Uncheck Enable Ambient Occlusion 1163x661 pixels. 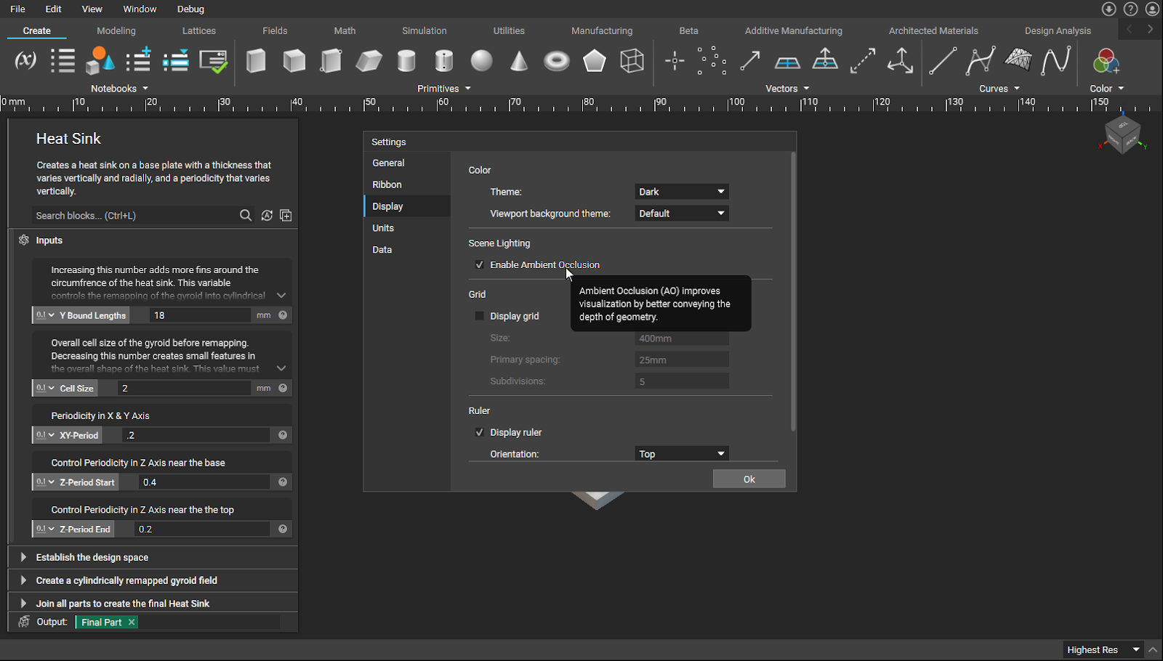click(479, 264)
